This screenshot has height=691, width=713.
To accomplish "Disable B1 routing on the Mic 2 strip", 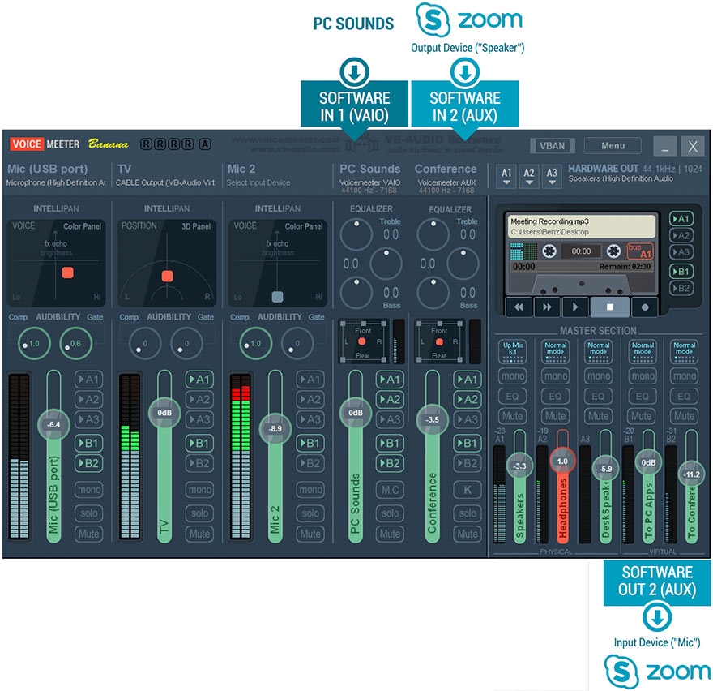I will (x=310, y=443).
